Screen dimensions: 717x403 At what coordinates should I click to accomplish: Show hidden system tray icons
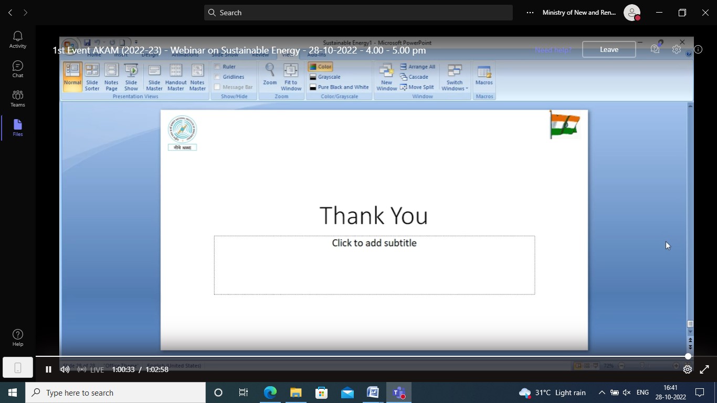point(602,393)
